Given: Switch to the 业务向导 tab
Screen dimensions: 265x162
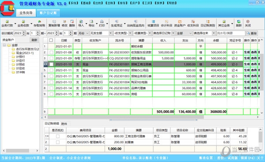Looking at the screenshot, I should point(26,13).
